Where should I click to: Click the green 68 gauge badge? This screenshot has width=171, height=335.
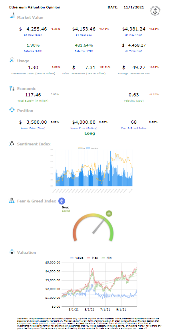click(109, 213)
